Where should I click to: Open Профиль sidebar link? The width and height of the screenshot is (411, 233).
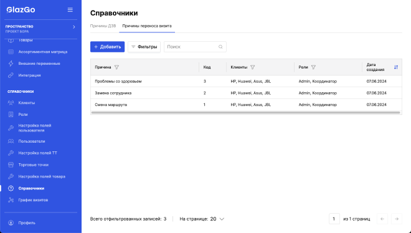coord(27,223)
